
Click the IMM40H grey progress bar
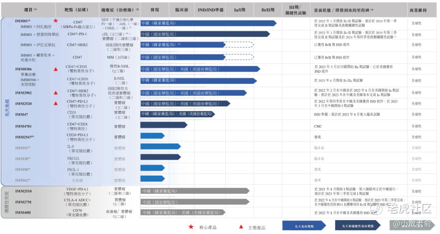pos(183,212)
